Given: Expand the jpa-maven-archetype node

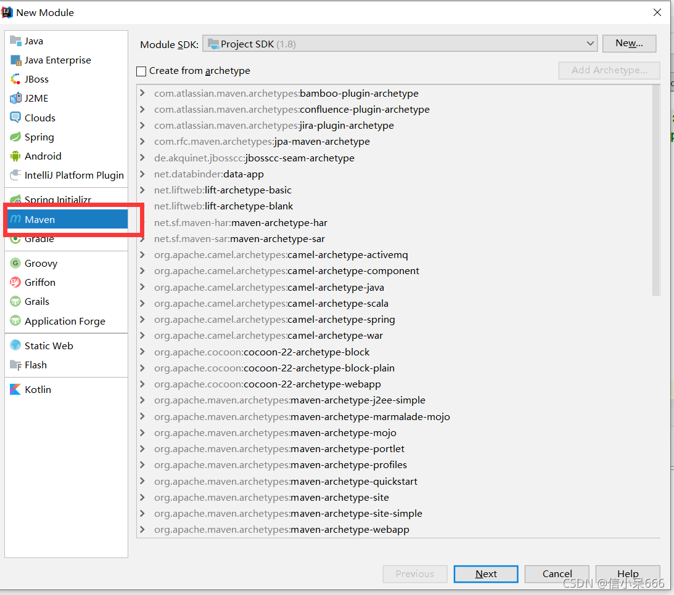Looking at the screenshot, I should pos(142,141).
